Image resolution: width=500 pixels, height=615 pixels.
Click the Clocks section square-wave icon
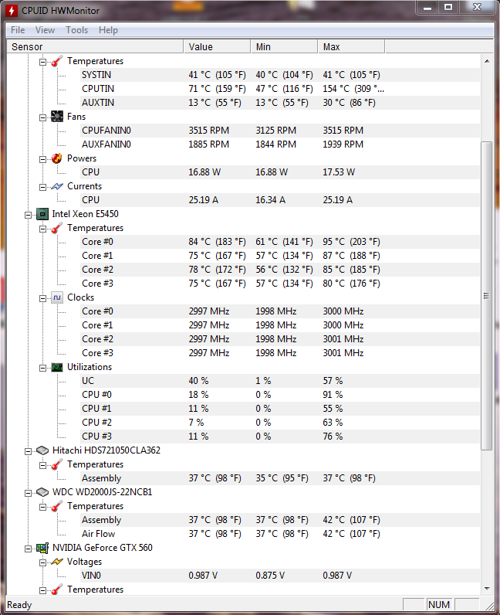[57, 297]
